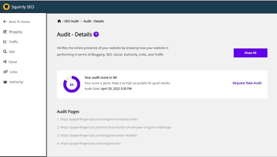
Task: Open the Links section
Action: (14, 72)
